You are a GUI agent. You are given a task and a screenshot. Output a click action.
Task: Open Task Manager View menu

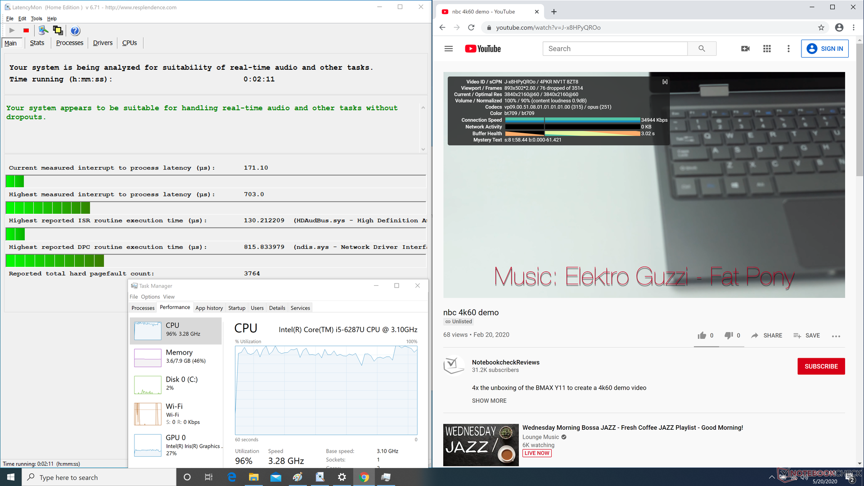(x=169, y=297)
